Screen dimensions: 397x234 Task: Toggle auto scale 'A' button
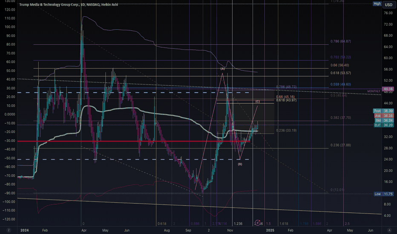(x=389, y=230)
